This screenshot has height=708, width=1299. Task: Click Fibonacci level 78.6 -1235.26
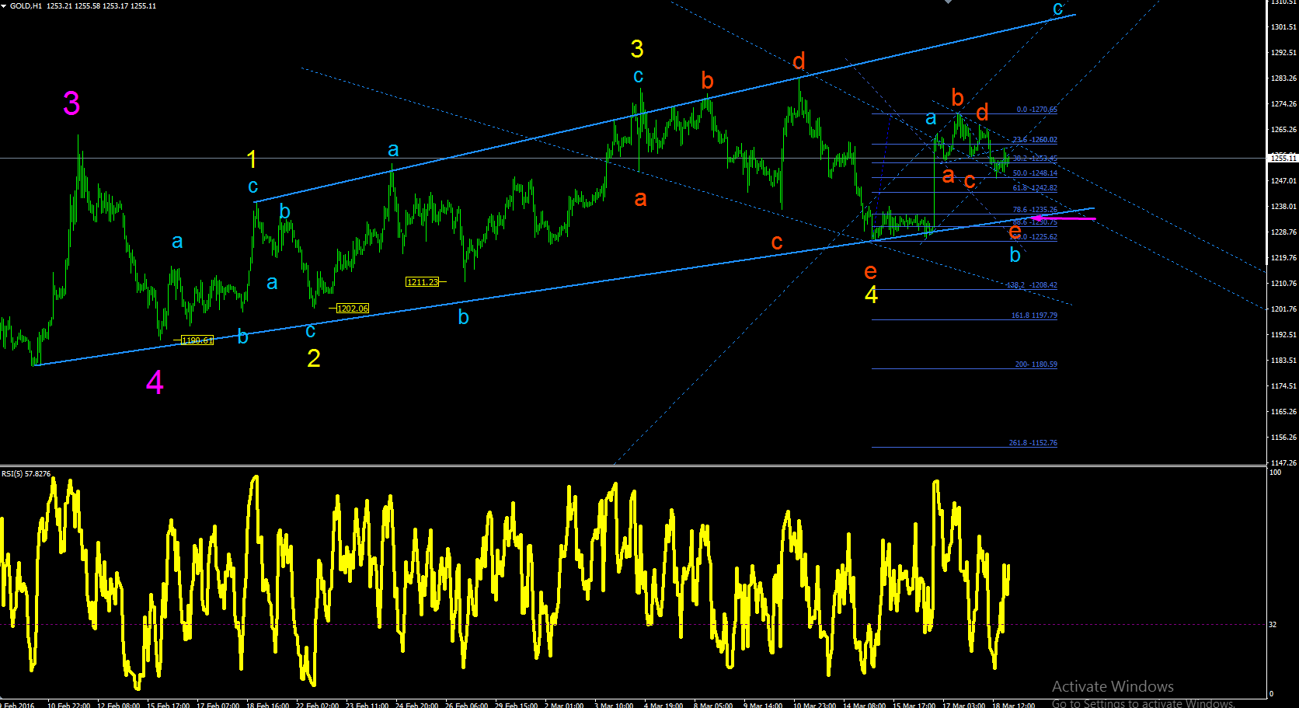pos(1034,210)
